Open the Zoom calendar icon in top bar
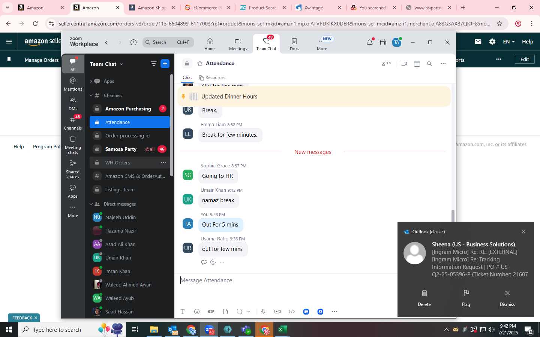The width and height of the screenshot is (540, 337). pyautogui.click(x=383, y=42)
